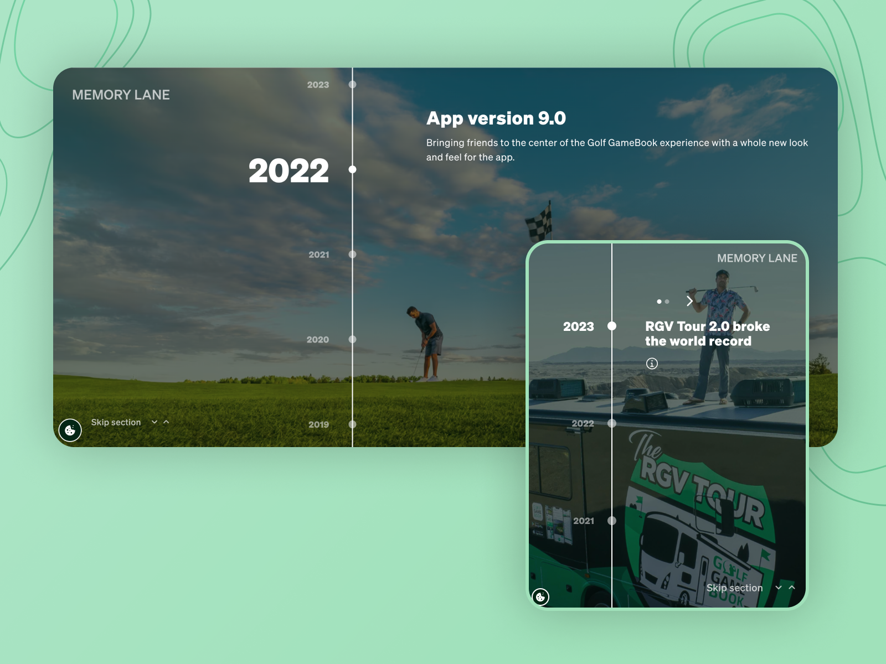Click the 2020 year label on desktop timeline
This screenshot has width=886, height=664.
(318, 339)
